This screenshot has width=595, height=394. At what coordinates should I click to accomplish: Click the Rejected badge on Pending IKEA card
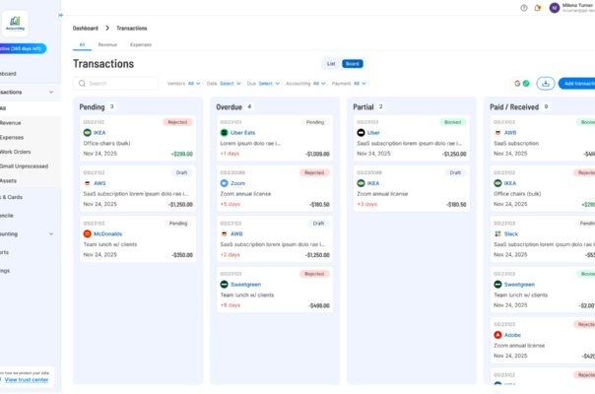[177, 122]
